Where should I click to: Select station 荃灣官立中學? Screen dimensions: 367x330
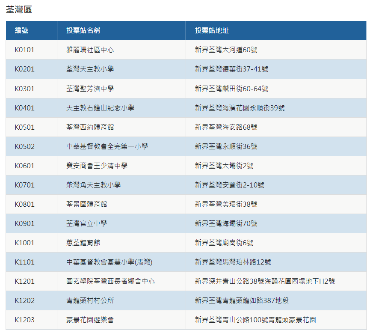86,223
